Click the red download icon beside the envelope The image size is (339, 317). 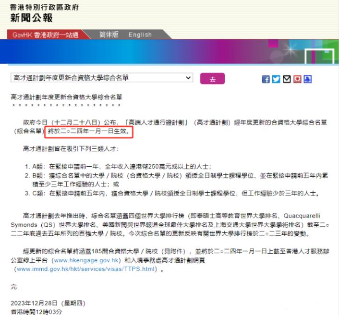click(297, 79)
